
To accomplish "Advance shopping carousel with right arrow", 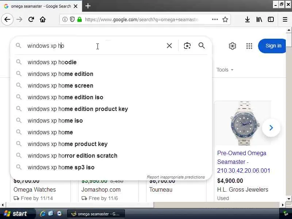I will pyautogui.click(x=271, y=128).
